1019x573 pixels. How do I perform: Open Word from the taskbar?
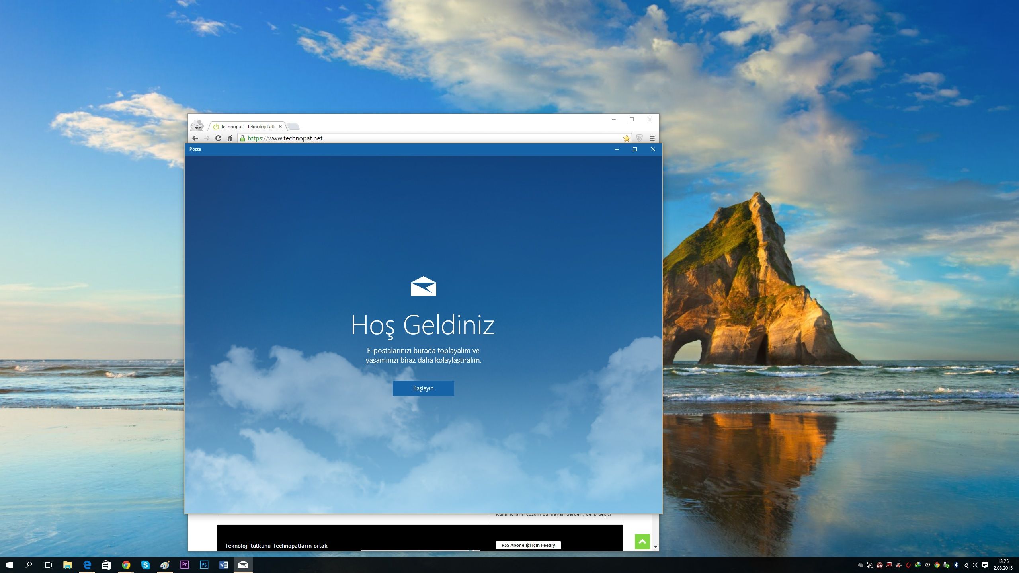(223, 565)
